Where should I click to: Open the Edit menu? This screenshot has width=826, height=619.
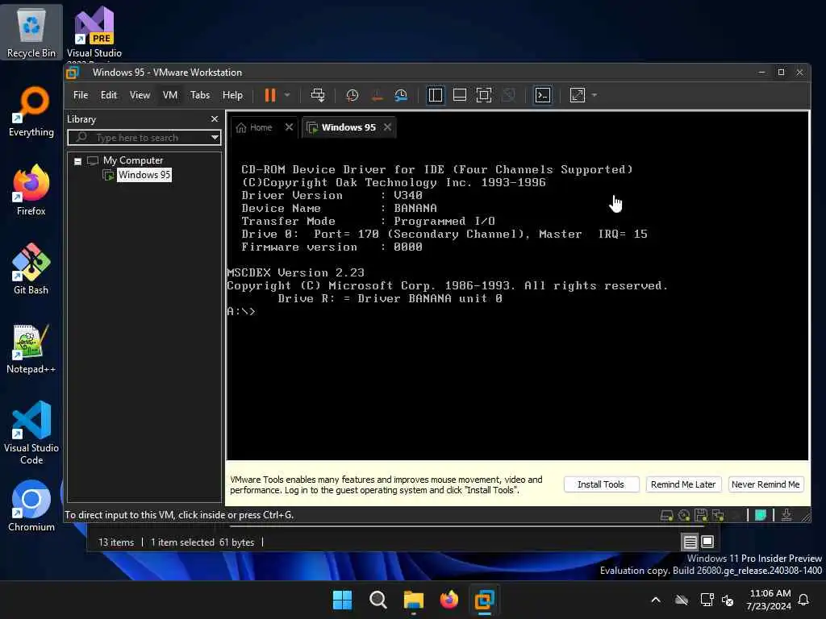(109, 95)
